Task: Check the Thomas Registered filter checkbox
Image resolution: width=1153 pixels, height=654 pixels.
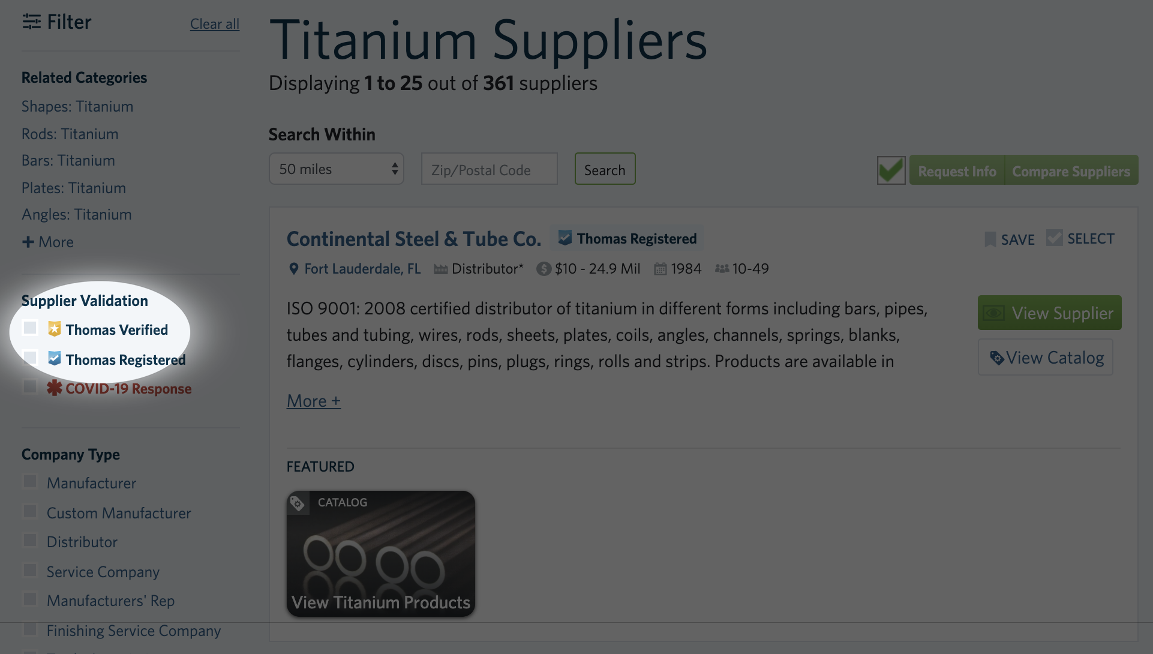Action: [x=30, y=358]
